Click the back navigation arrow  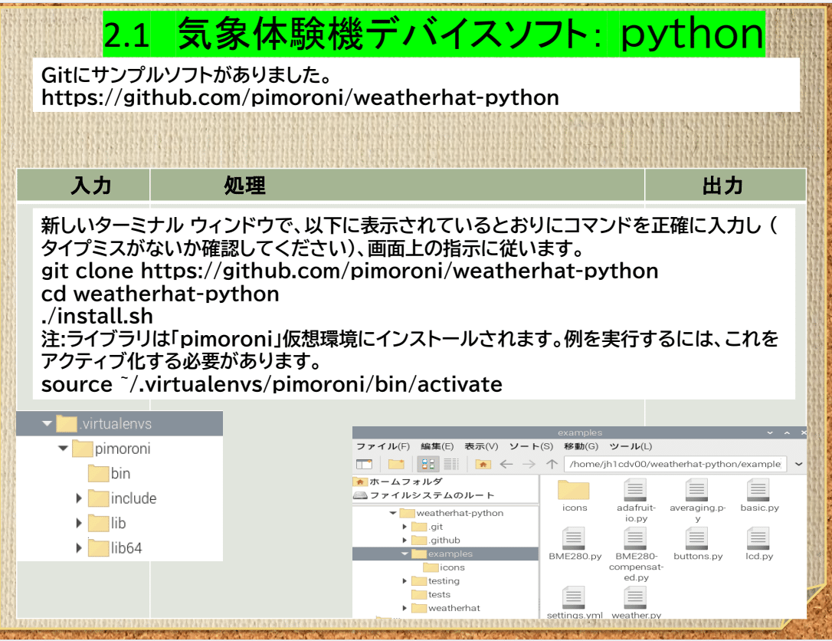pos(506,464)
